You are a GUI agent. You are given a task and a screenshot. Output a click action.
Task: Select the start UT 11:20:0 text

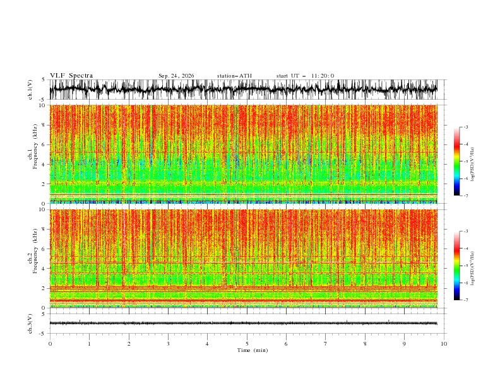coord(305,76)
